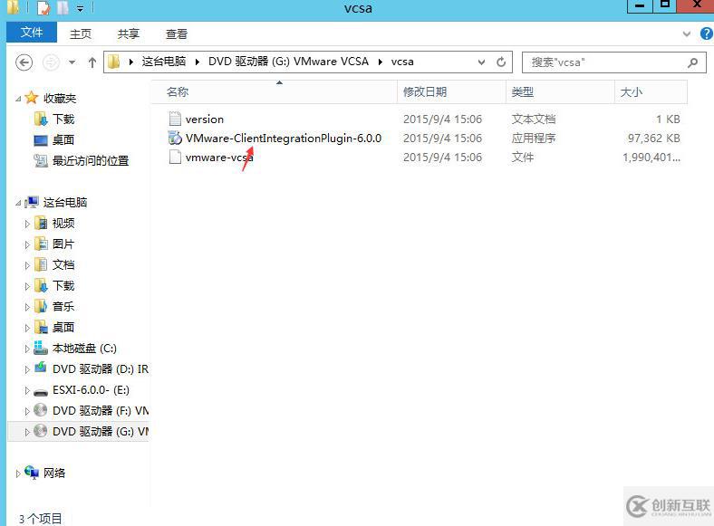
Task: Click the 应用程序 type cell
Action: click(x=533, y=139)
